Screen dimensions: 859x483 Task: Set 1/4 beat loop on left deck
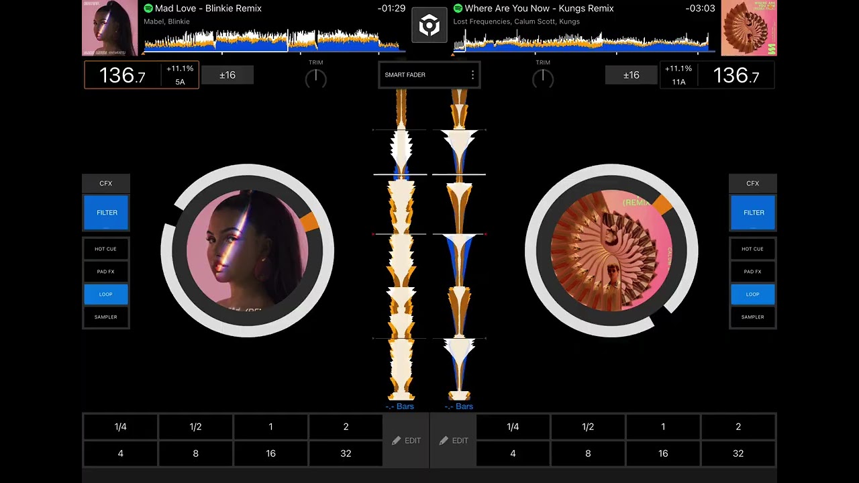pyautogui.click(x=120, y=427)
